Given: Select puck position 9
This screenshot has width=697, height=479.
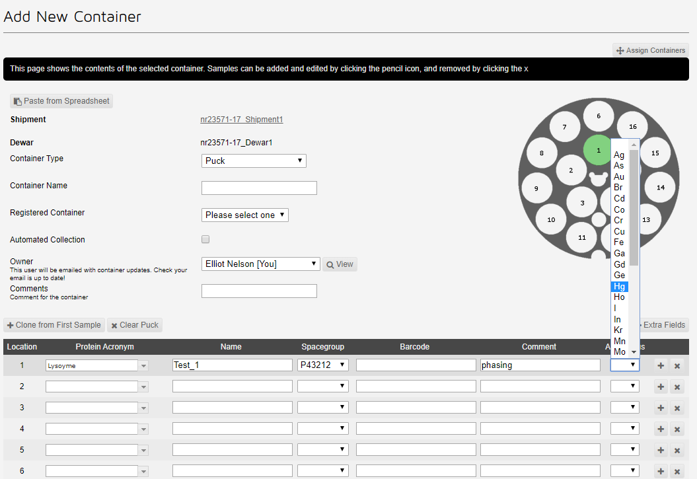Looking at the screenshot, I should (x=536, y=188).
